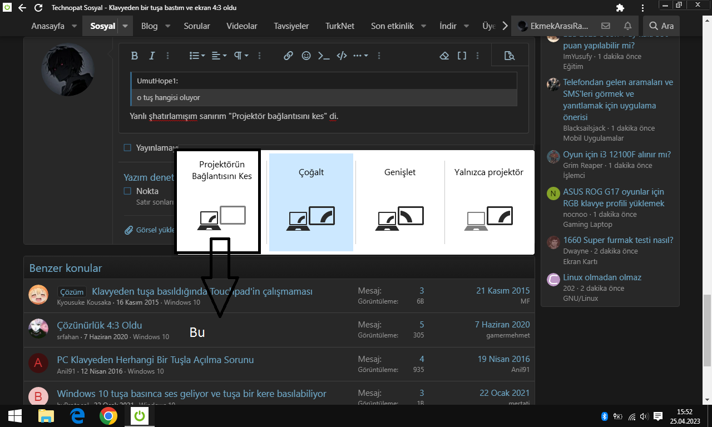The height and width of the screenshot is (427, 712).
Task: Open sidebar thread "Oyun için i3 12100F alınır mı?"
Action: click(617, 155)
